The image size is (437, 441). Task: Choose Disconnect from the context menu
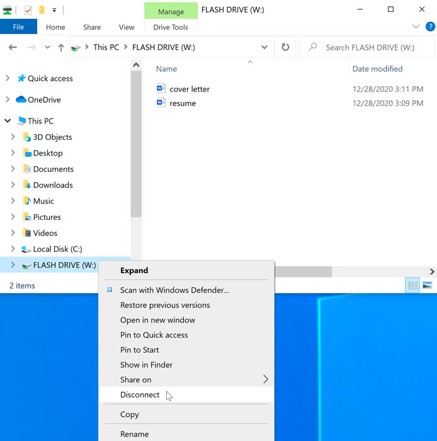click(140, 395)
